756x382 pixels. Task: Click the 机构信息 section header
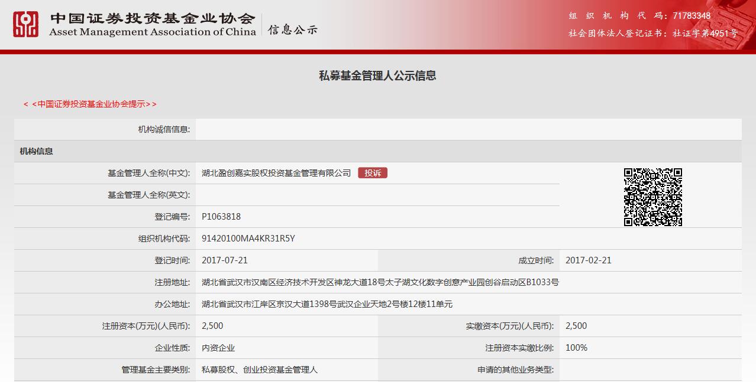[37, 151]
